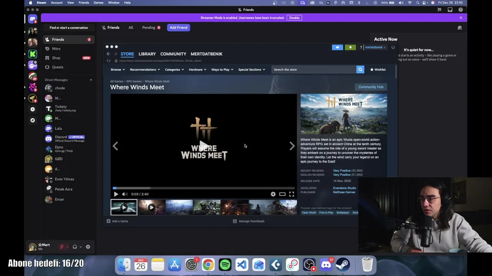Open Wishlist in Steam store
This screenshot has width=492, height=276.
pyautogui.click(x=378, y=69)
